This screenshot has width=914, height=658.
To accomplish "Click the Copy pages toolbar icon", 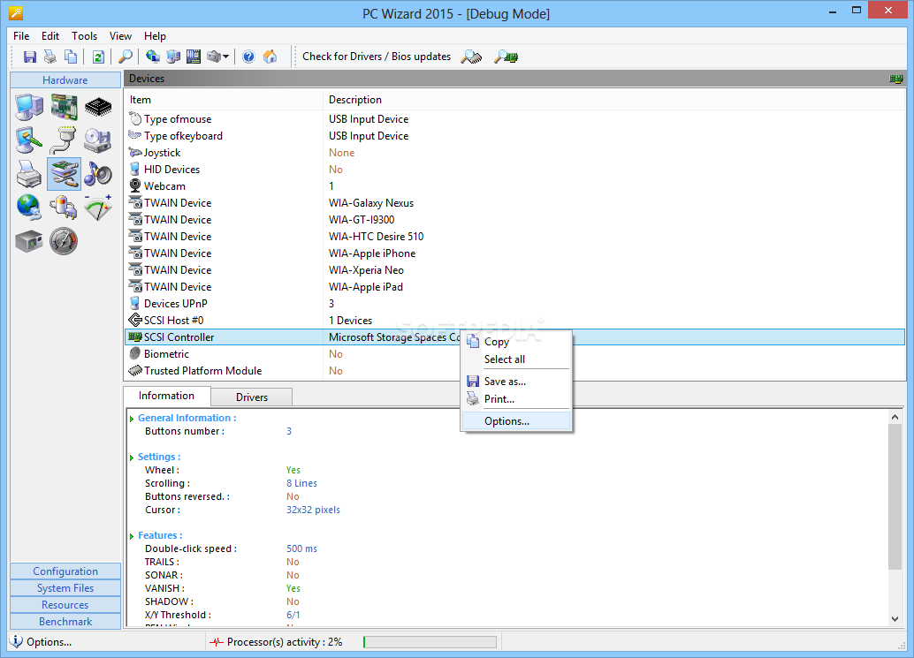I will (71, 57).
